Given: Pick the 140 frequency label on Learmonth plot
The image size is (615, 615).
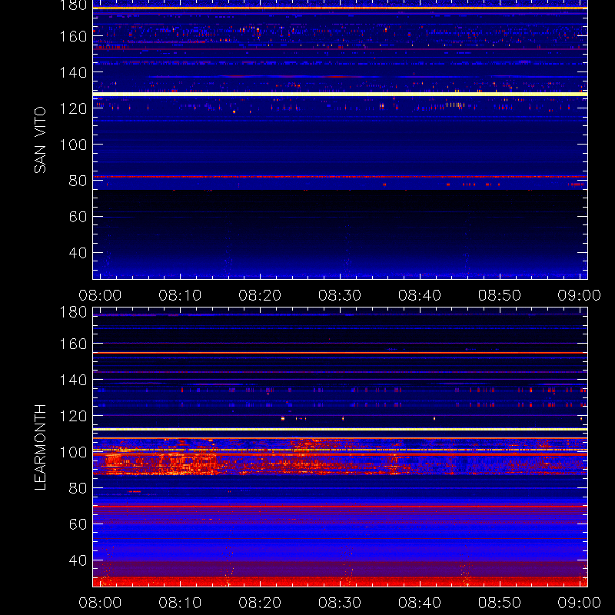Looking at the screenshot, I should [x=73, y=380].
